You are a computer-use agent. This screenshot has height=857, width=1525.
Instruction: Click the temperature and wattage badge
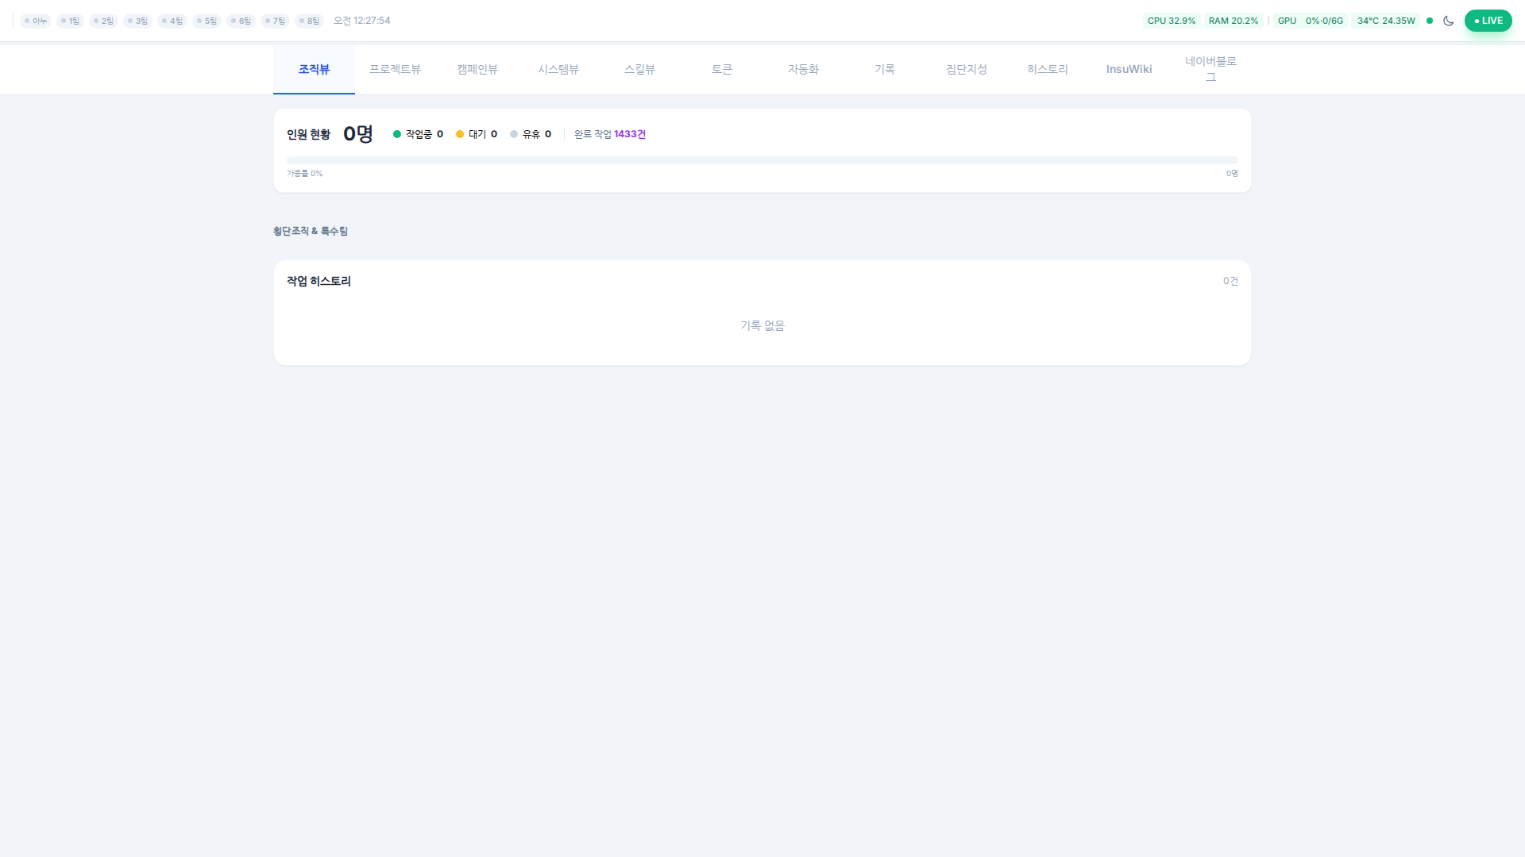[x=1386, y=21]
